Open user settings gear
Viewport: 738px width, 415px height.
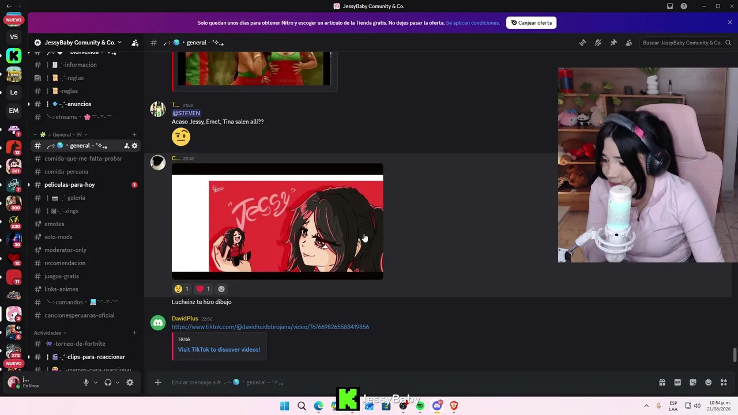[130, 382]
